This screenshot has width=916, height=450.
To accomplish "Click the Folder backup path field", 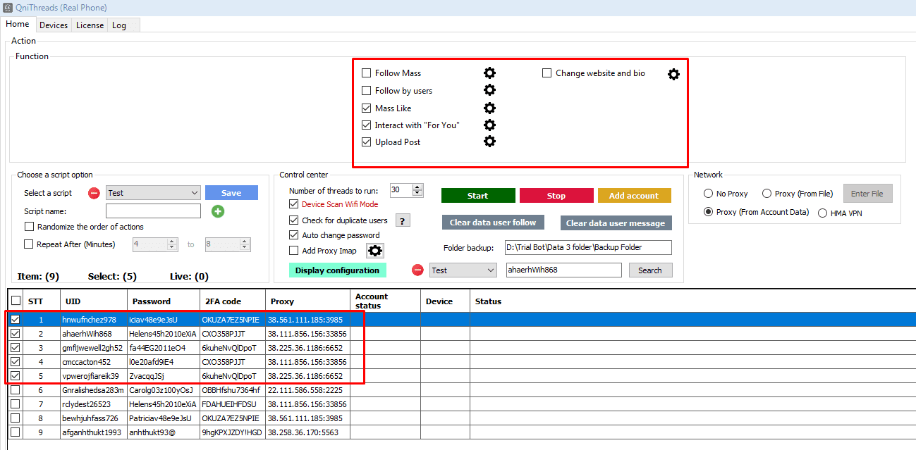I will (x=588, y=248).
